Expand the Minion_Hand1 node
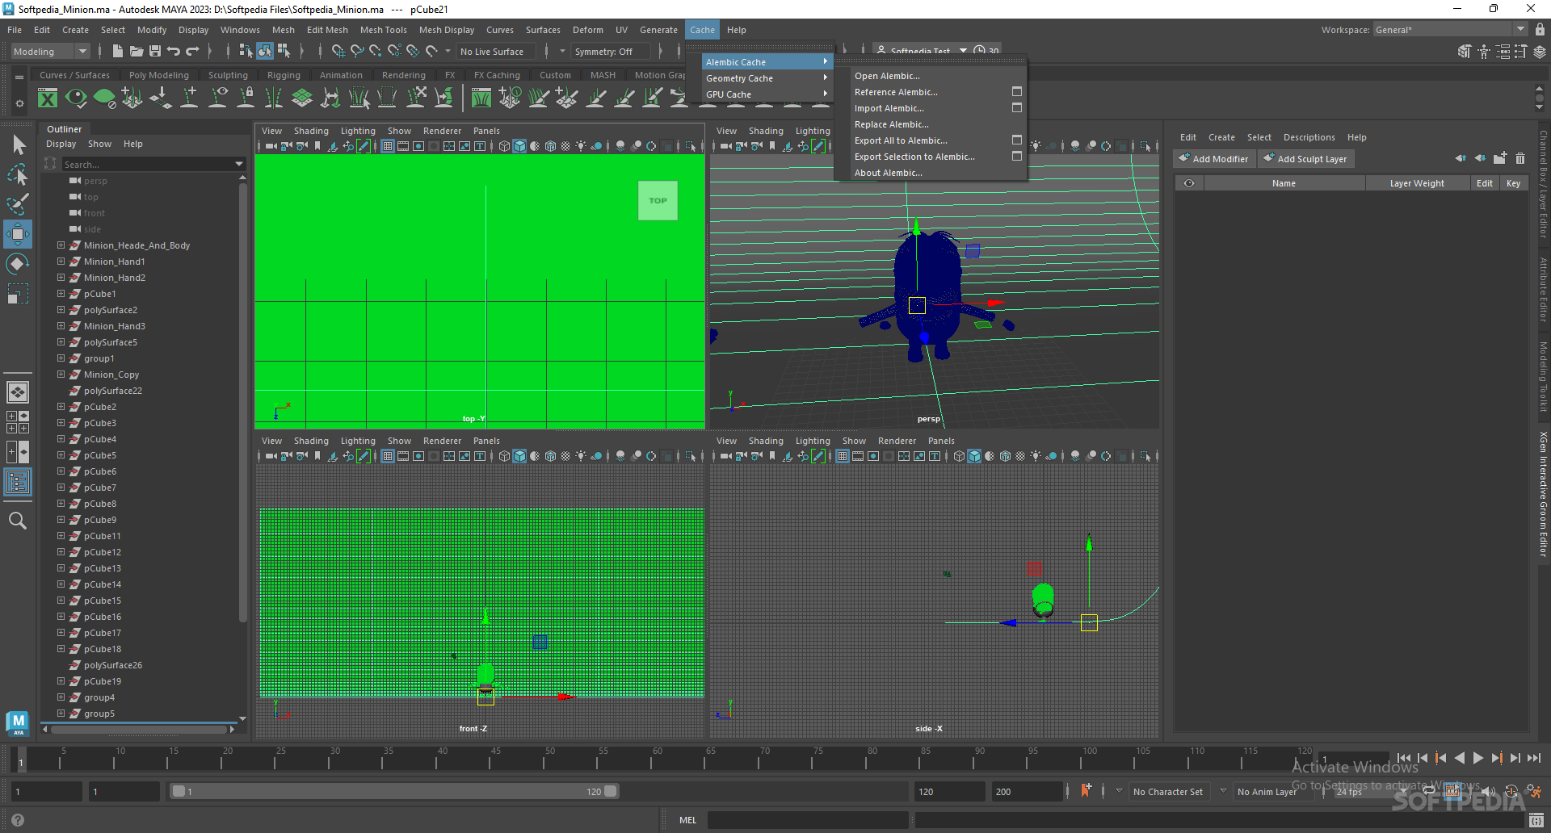The width and height of the screenshot is (1551, 833). tap(61, 262)
